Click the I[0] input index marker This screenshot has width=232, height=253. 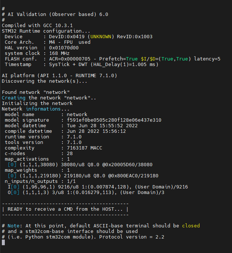14,187
